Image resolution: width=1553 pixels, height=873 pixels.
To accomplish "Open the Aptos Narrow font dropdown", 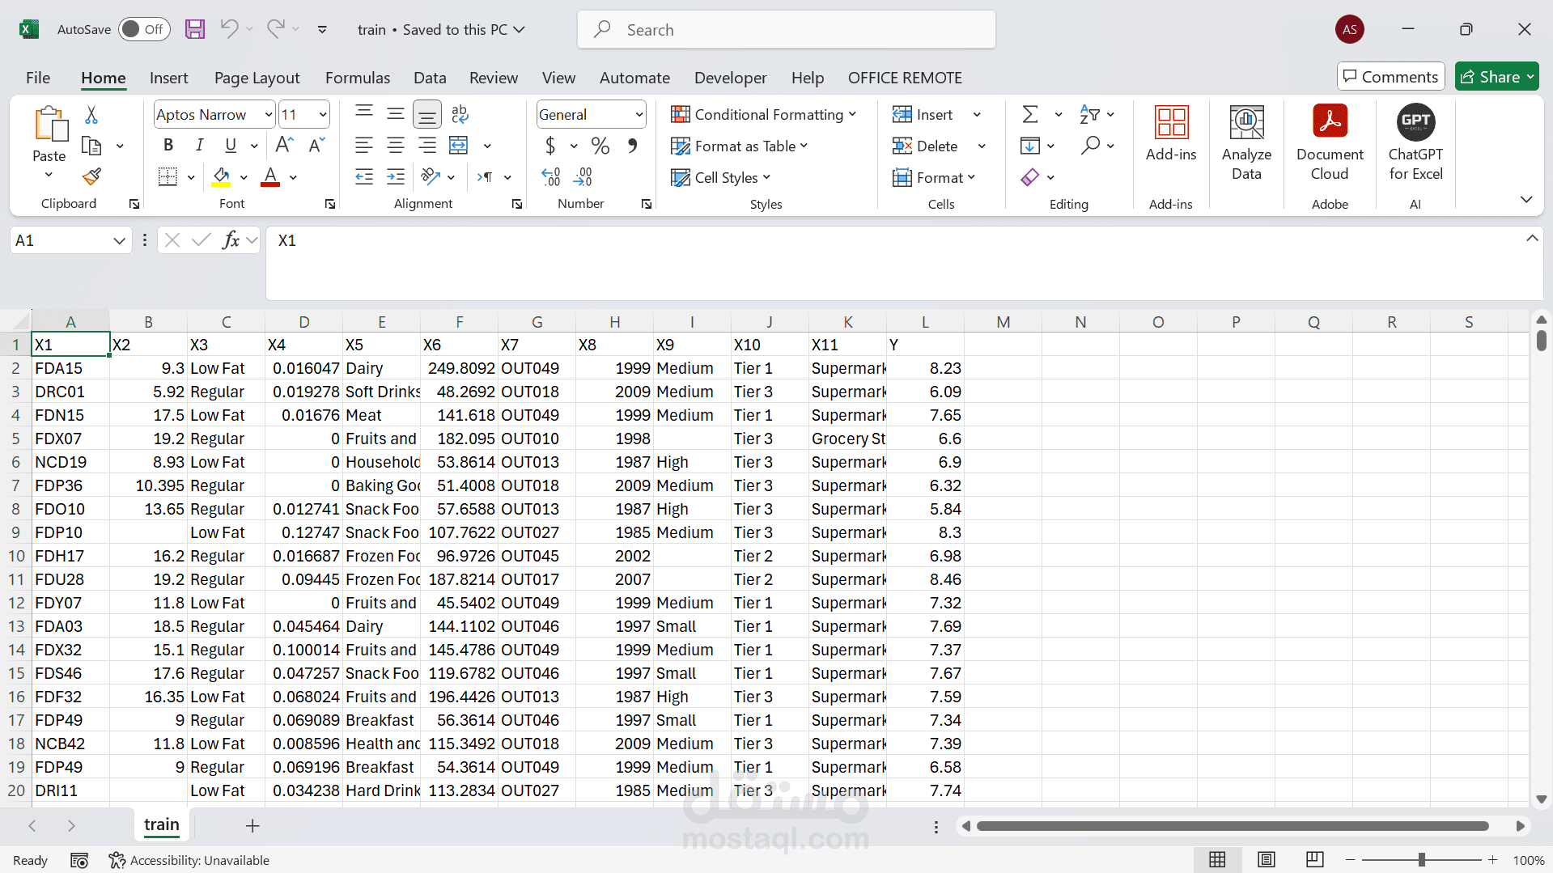I will click(x=268, y=115).
